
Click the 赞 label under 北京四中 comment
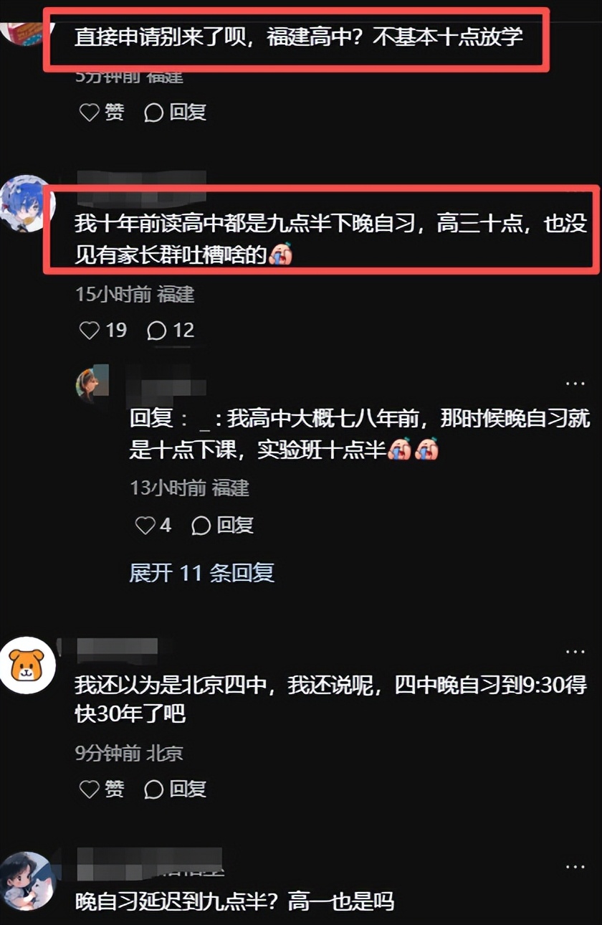coord(114,789)
